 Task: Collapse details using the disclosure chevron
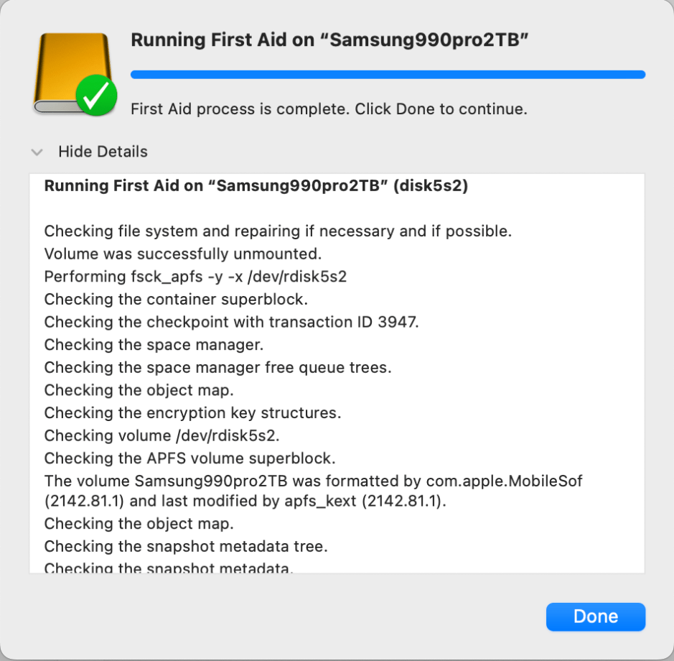click(38, 152)
